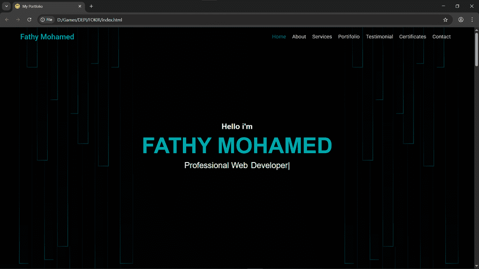This screenshot has width=479, height=269.
Task: Click the back navigation arrow
Action: [x=7, y=20]
